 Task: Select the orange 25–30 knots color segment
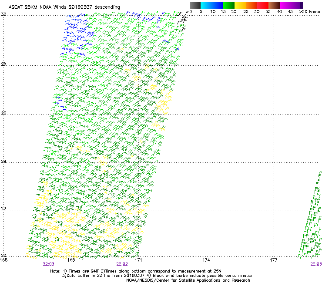click(x=252, y=5)
